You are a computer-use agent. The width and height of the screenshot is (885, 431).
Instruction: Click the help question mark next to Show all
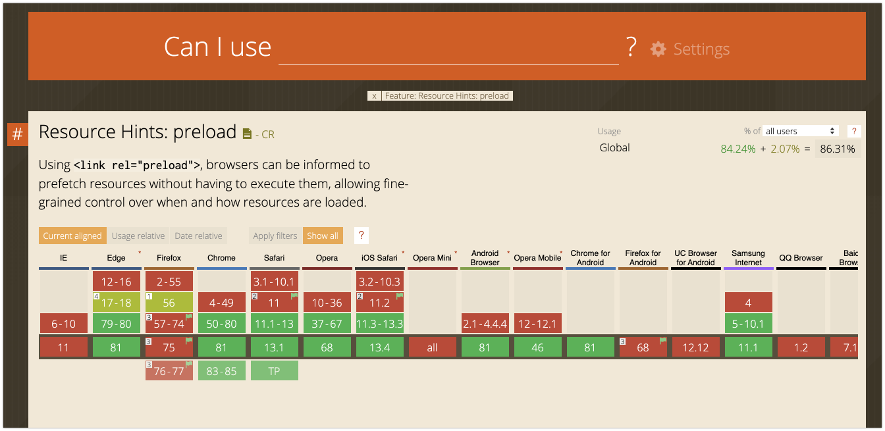point(360,236)
